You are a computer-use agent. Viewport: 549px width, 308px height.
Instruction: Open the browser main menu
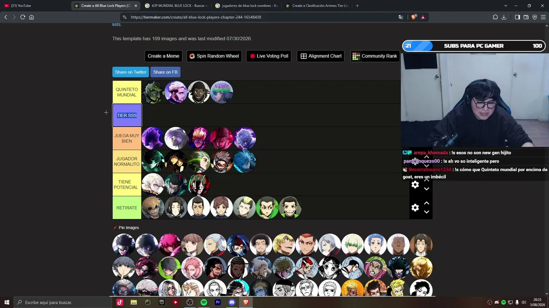click(x=543, y=17)
